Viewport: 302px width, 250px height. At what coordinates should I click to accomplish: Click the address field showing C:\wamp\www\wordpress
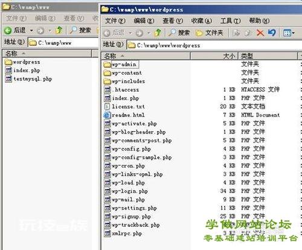(214, 45)
